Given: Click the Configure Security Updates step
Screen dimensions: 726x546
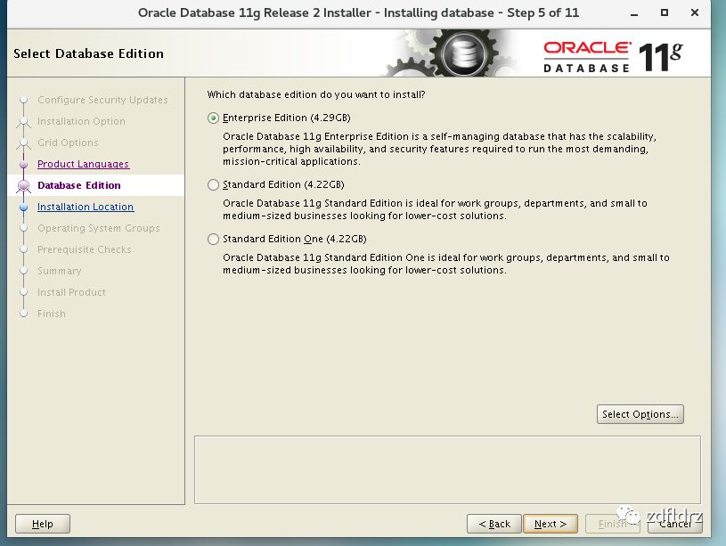Looking at the screenshot, I should click(x=102, y=100).
